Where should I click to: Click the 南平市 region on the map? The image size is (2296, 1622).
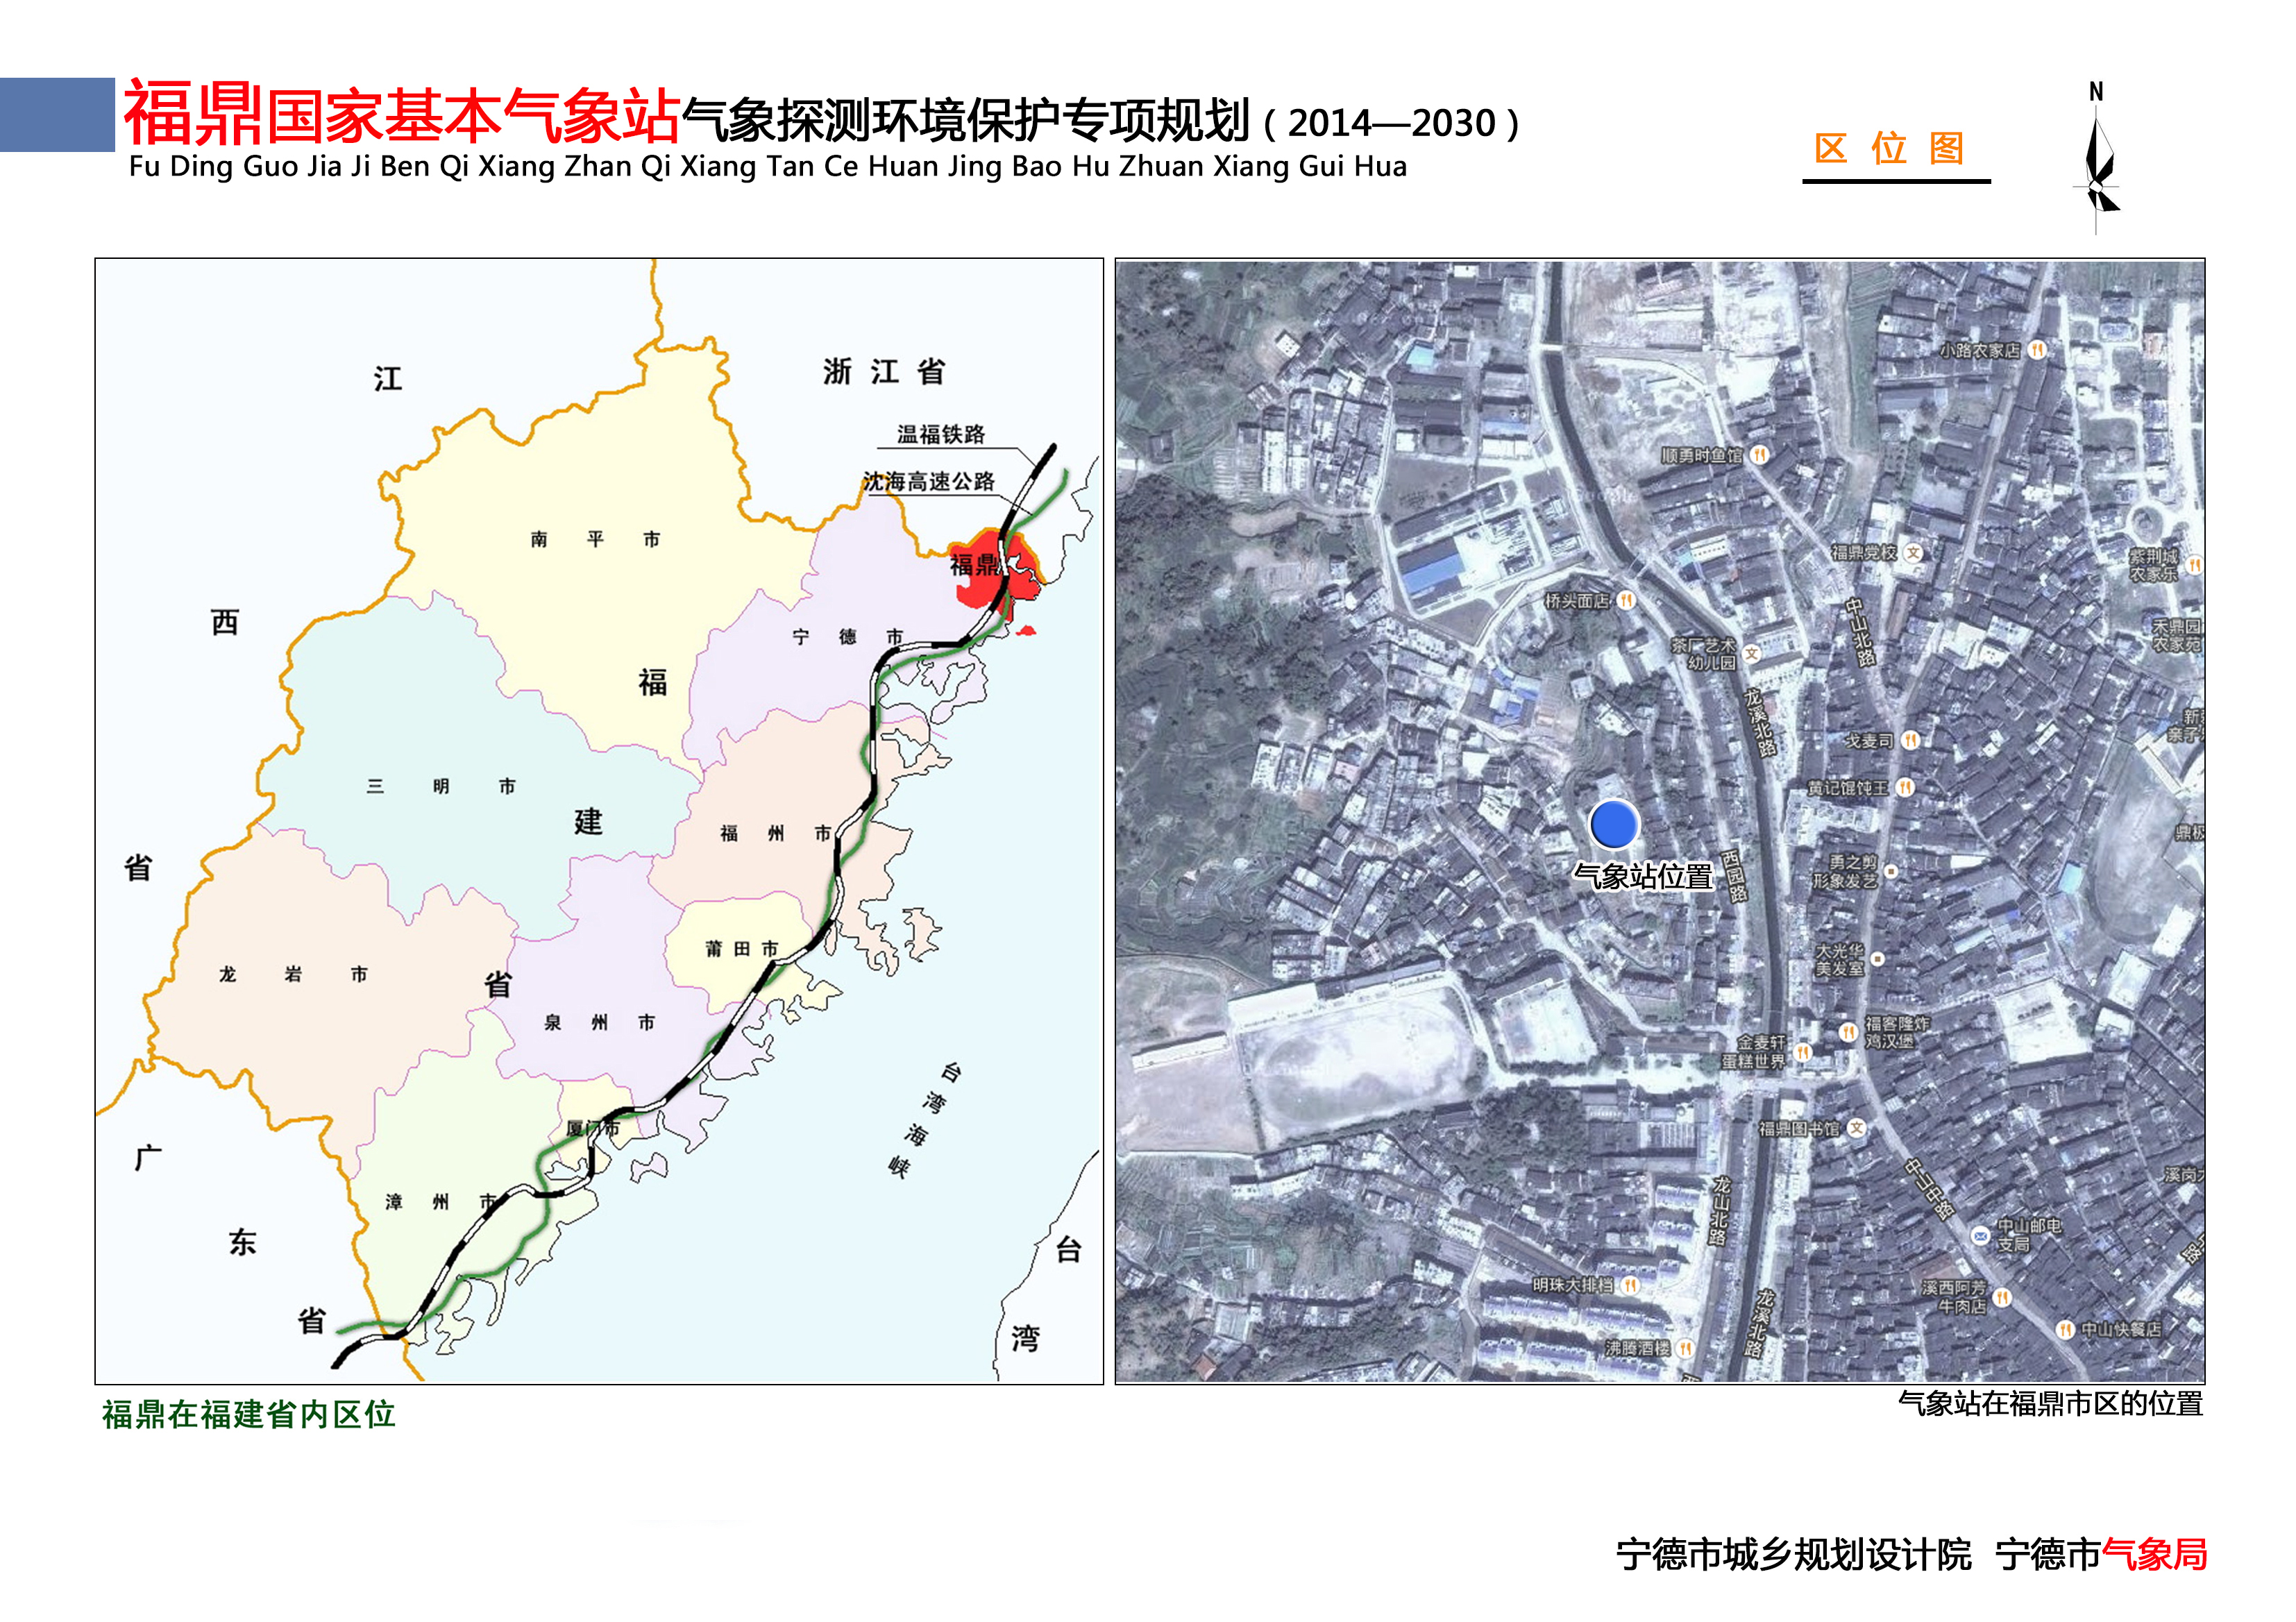pyautogui.click(x=595, y=540)
